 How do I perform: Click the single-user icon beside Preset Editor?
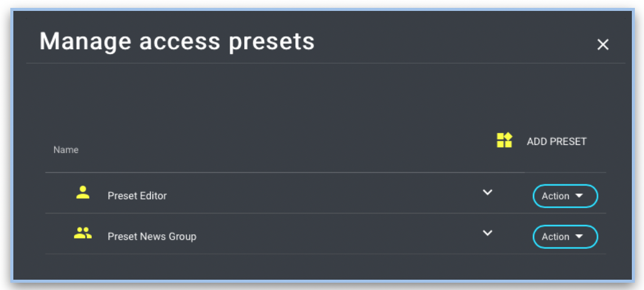(x=83, y=193)
